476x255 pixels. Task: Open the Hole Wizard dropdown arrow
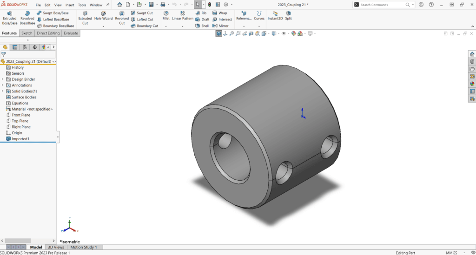tap(103, 26)
